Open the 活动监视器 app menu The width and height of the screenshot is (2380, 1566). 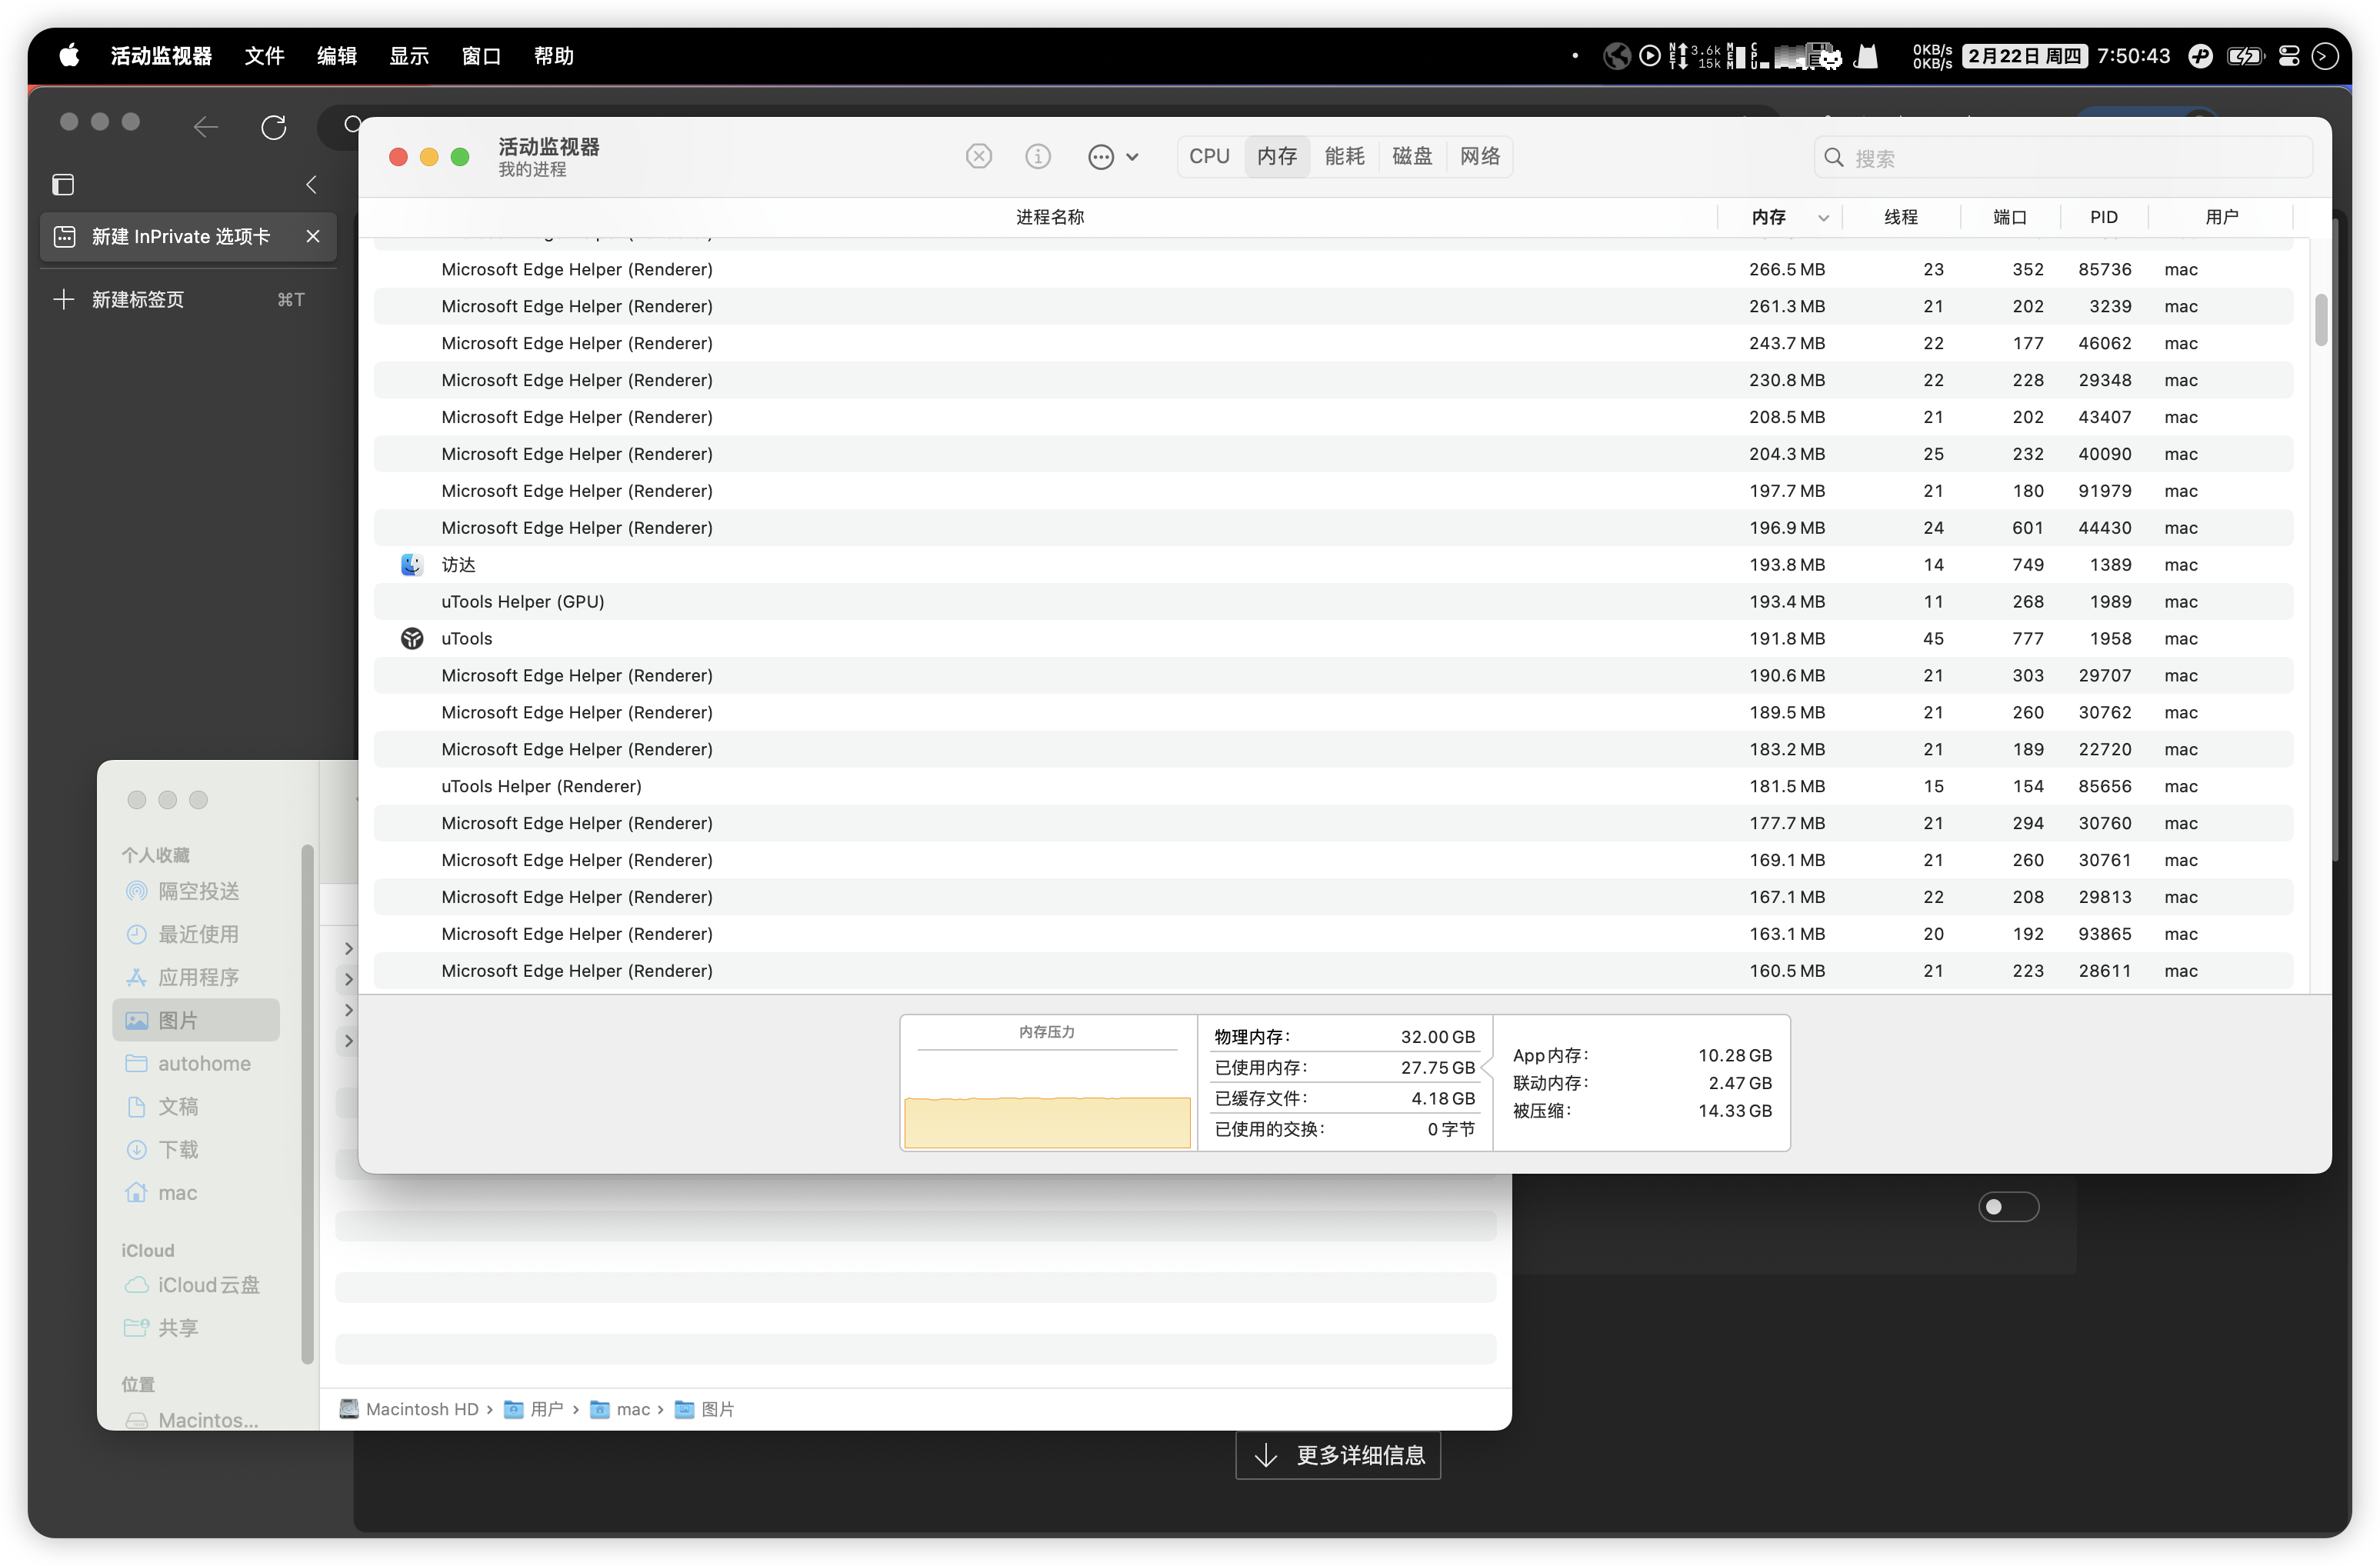pos(161,56)
